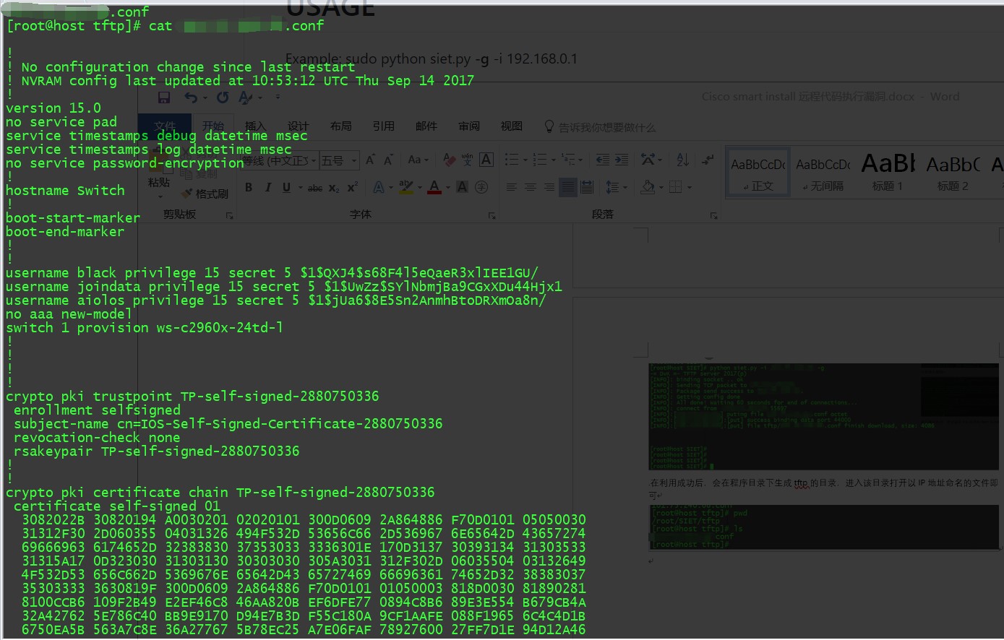Click the 'hostname Switch' line in the terminal
This screenshot has width=1004, height=640.
65,191
